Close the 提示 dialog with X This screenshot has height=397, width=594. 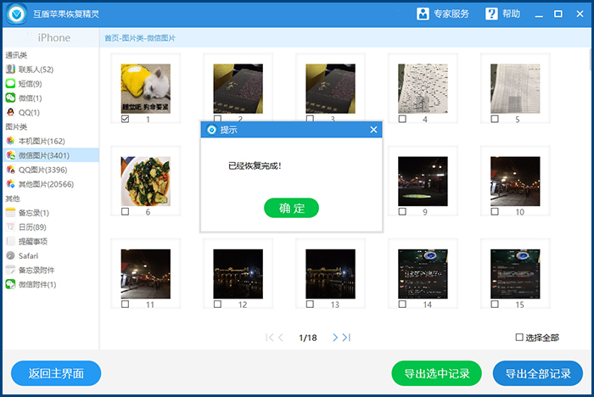(373, 130)
